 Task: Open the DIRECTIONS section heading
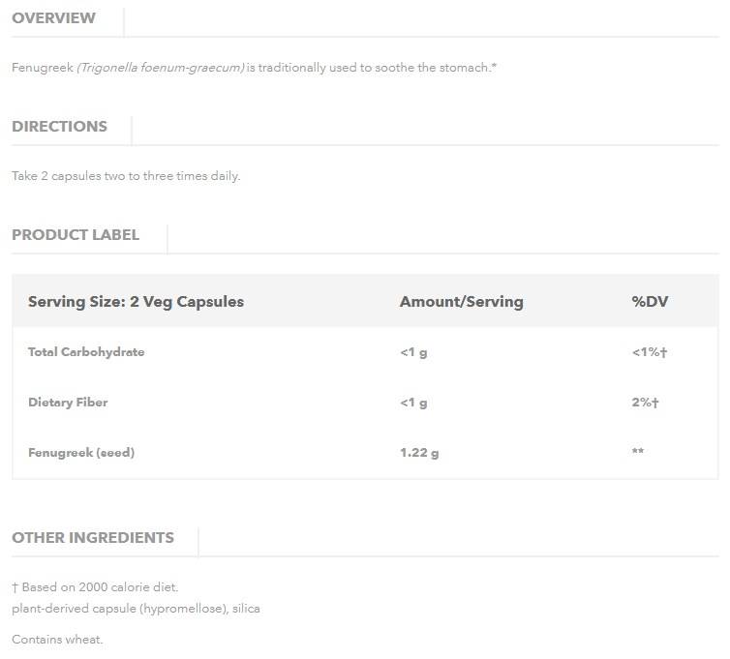pyautogui.click(x=59, y=126)
